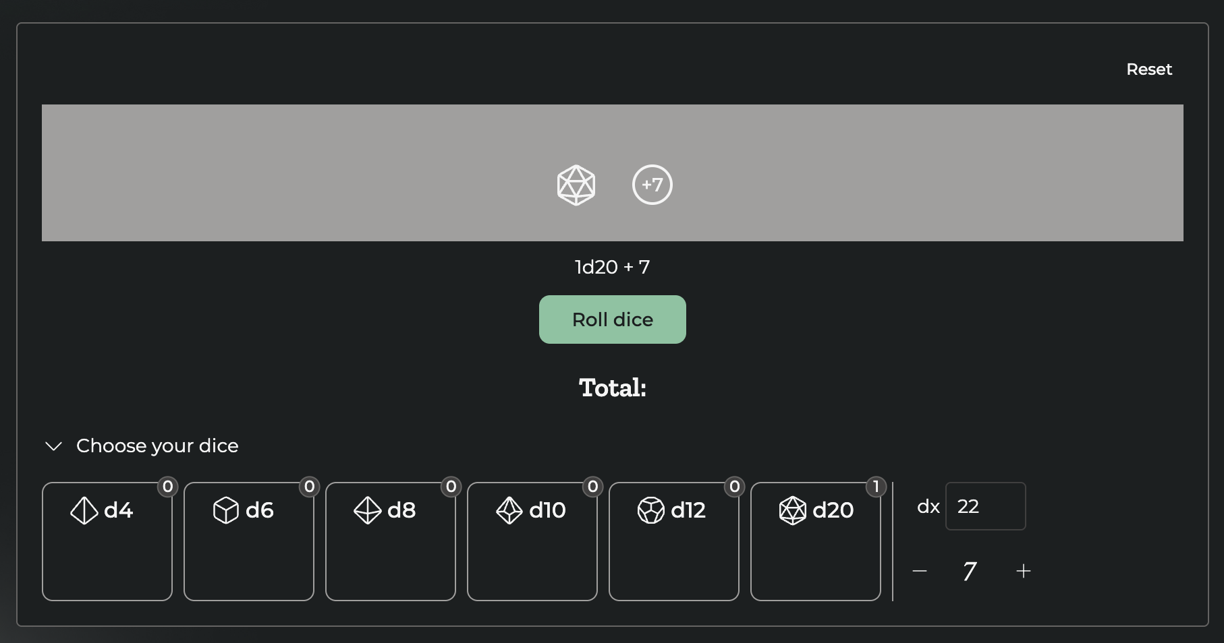Click the d4 tetrahedron die icon

point(84,510)
